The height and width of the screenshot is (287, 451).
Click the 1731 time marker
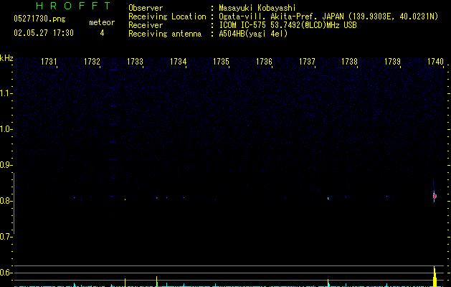[x=49, y=61]
